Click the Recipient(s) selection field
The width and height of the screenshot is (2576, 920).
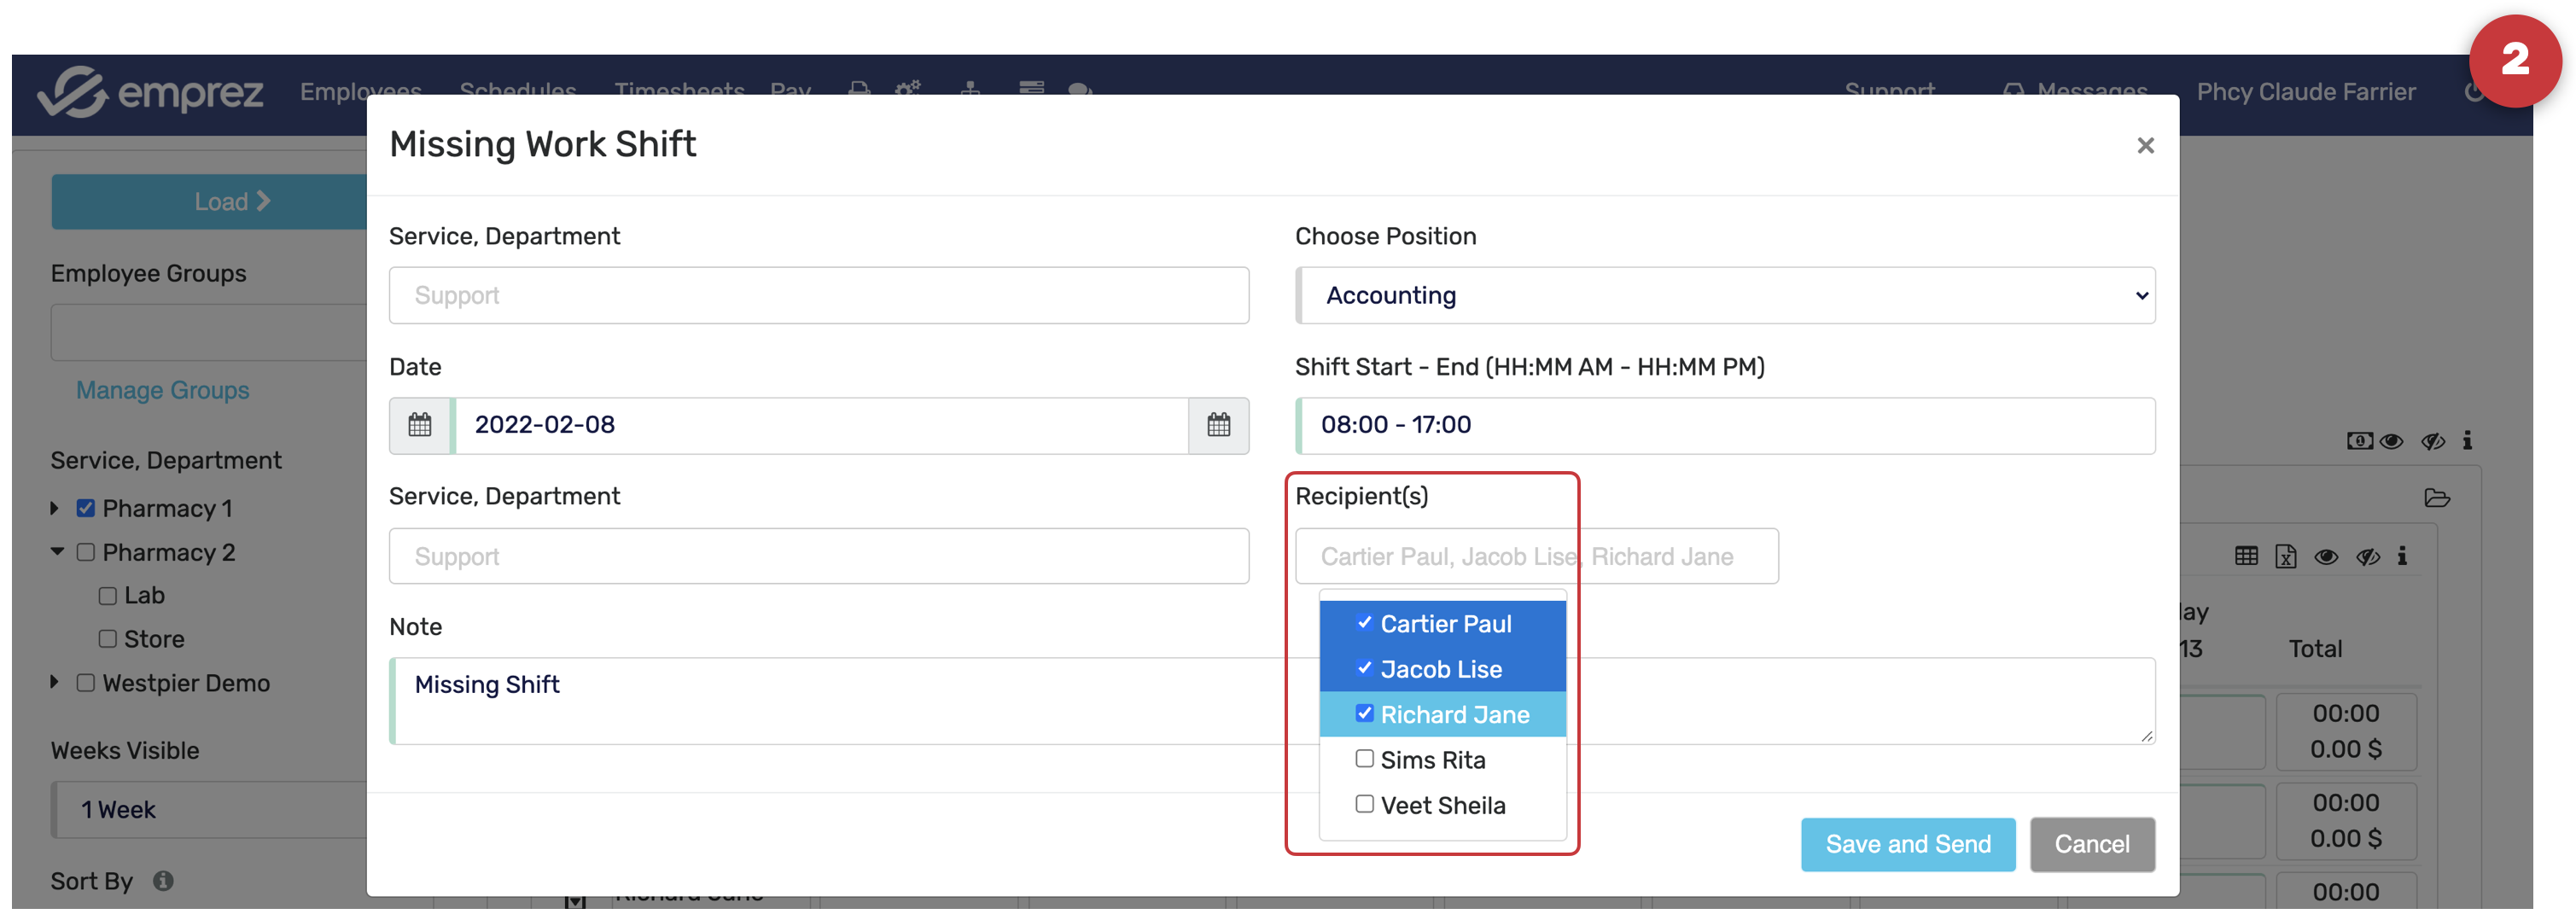point(1536,556)
